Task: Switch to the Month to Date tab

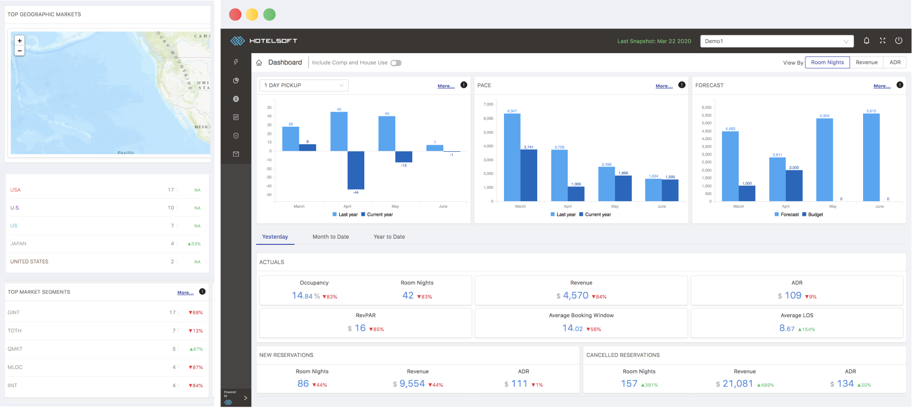Action: coord(331,237)
